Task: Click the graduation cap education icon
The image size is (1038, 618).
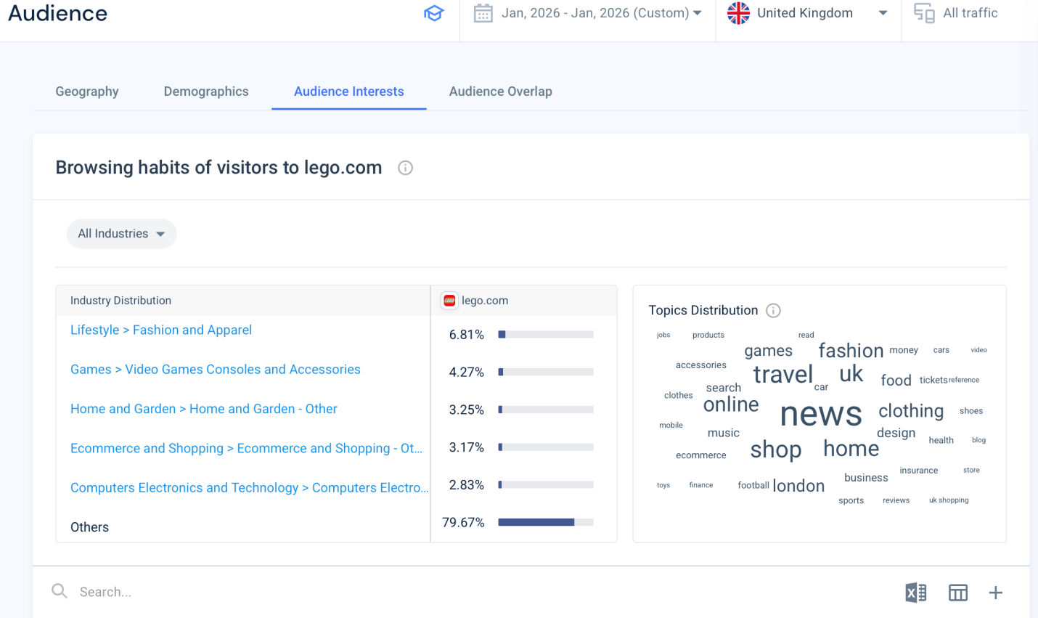Action: (x=433, y=13)
